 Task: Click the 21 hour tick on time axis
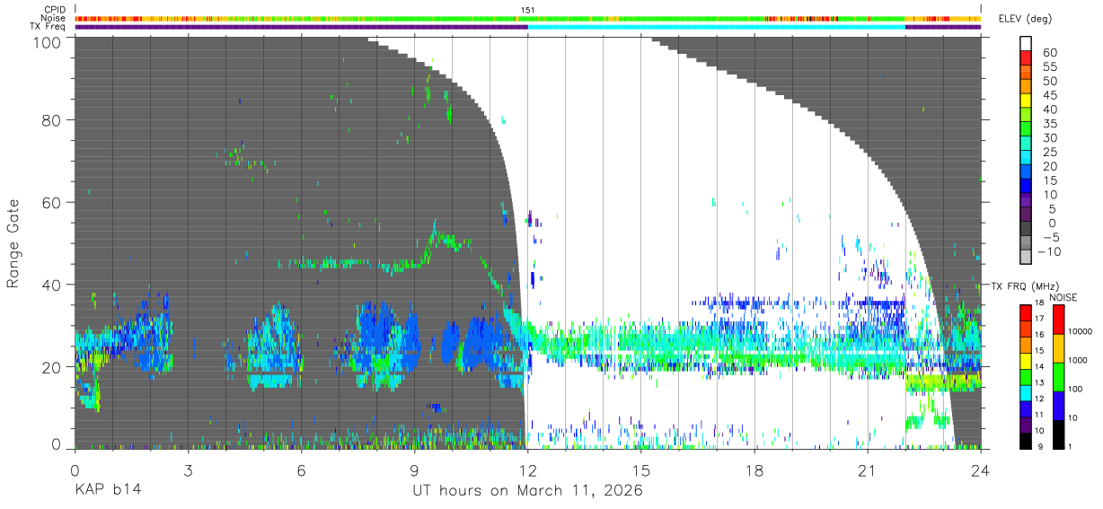click(x=867, y=469)
